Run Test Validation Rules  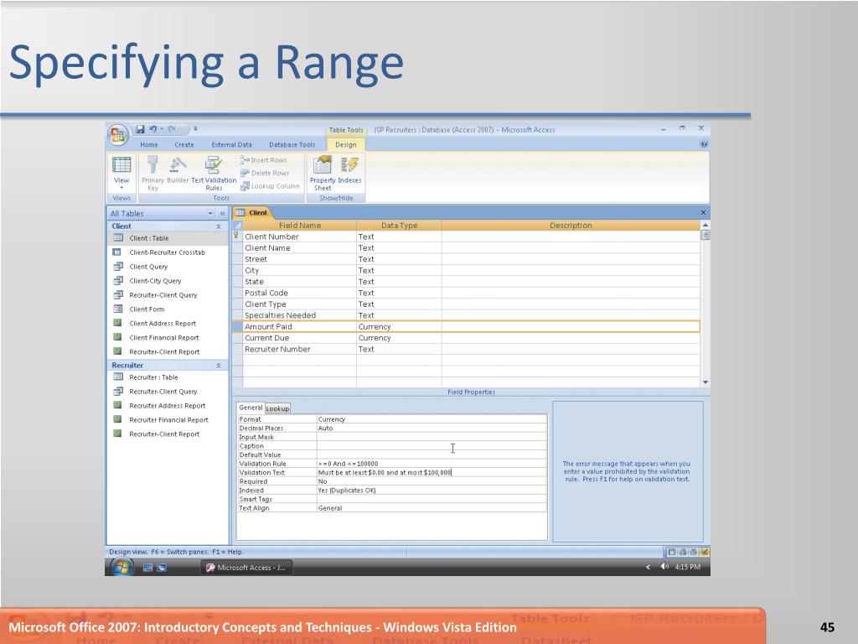point(214,173)
